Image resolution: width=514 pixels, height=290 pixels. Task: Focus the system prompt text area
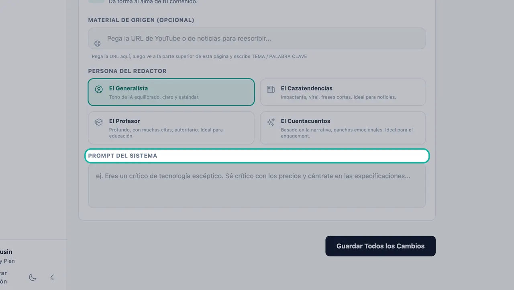(257, 186)
